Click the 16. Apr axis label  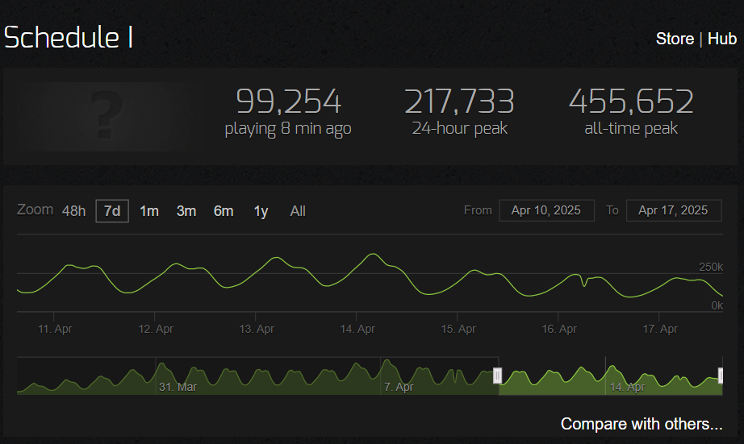click(559, 329)
